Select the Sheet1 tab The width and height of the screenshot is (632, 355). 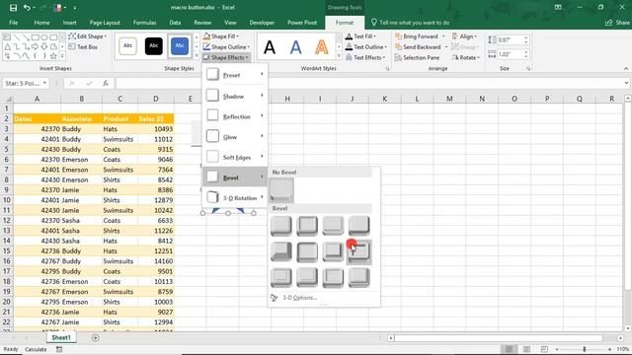[61, 337]
